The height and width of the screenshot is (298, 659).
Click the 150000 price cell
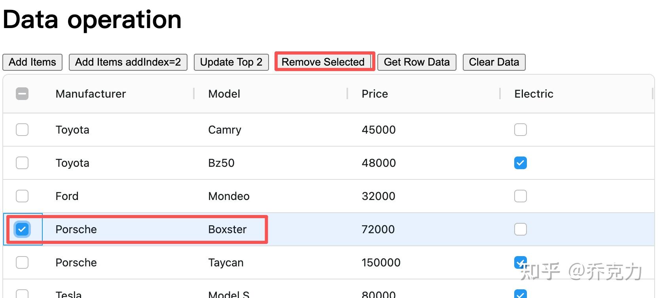point(381,262)
